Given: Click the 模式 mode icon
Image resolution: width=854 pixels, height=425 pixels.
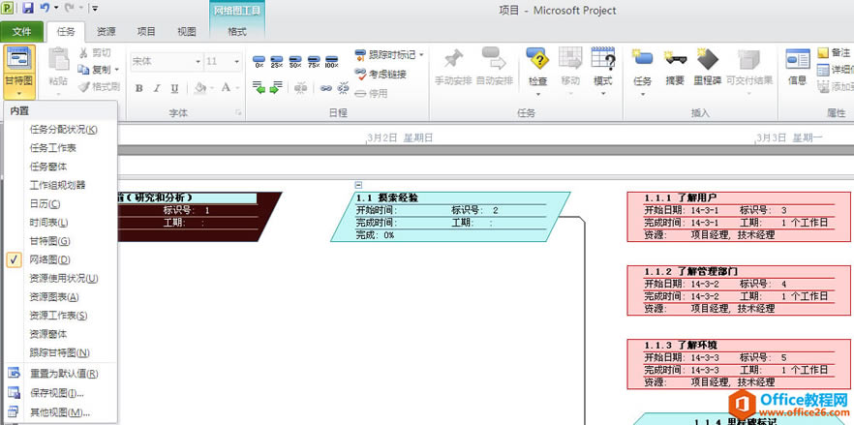Looking at the screenshot, I should point(603,58).
